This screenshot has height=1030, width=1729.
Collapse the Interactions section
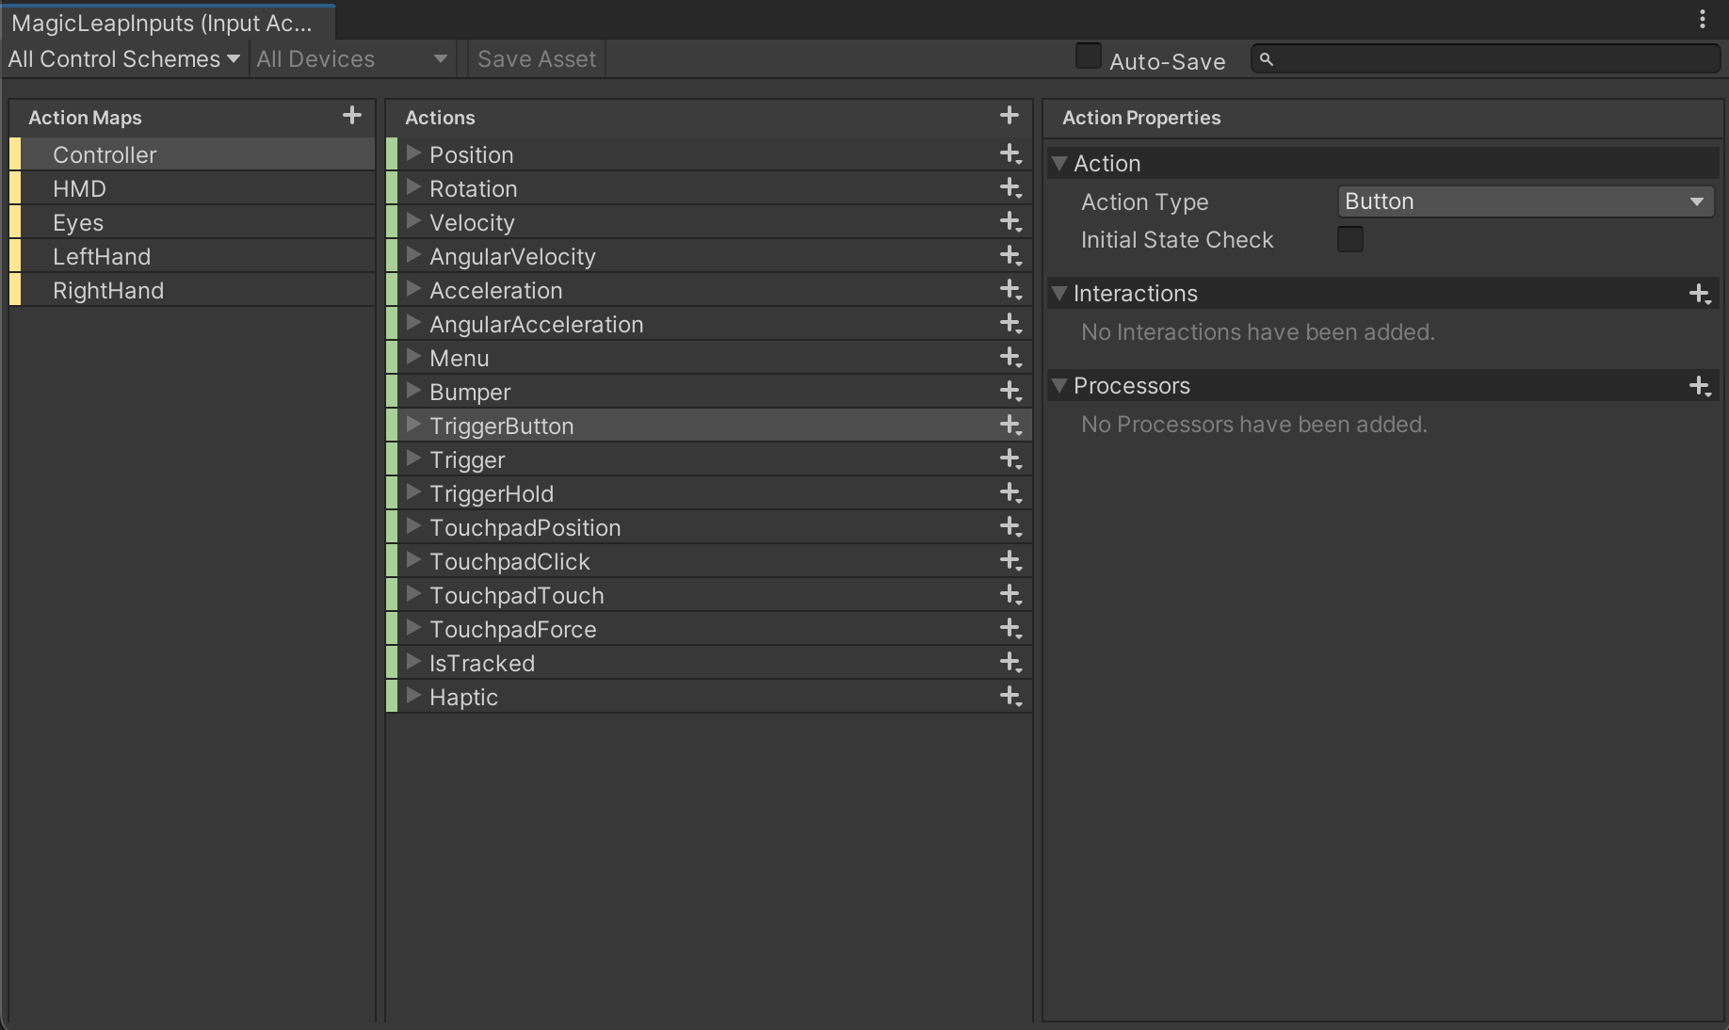tap(1059, 294)
